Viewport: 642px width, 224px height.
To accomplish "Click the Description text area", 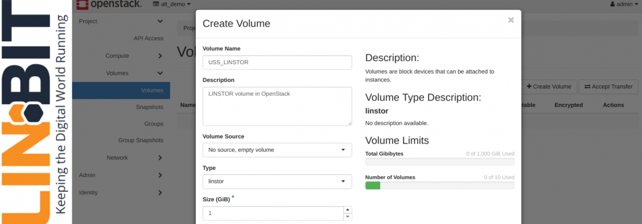I will (x=277, y=106).
